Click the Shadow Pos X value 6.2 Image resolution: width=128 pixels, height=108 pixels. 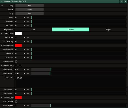point(17,70)
